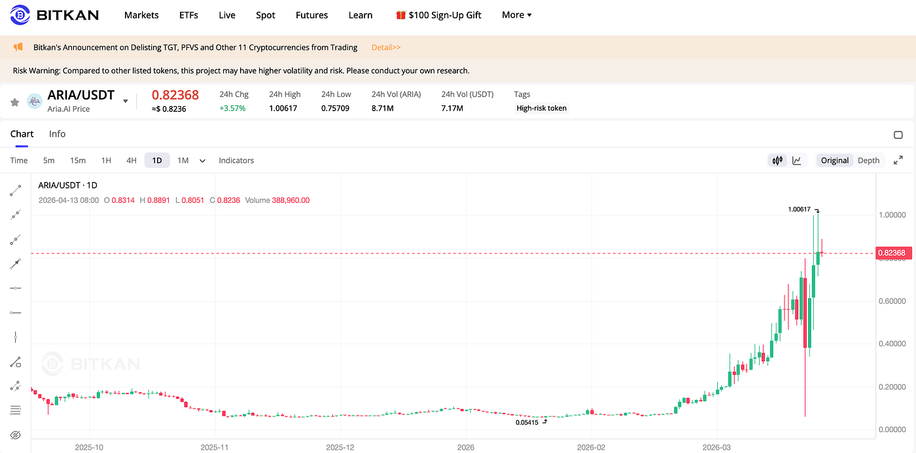The image size is (916, 453).
Task: Go to the Learn page
Action: 361,15
